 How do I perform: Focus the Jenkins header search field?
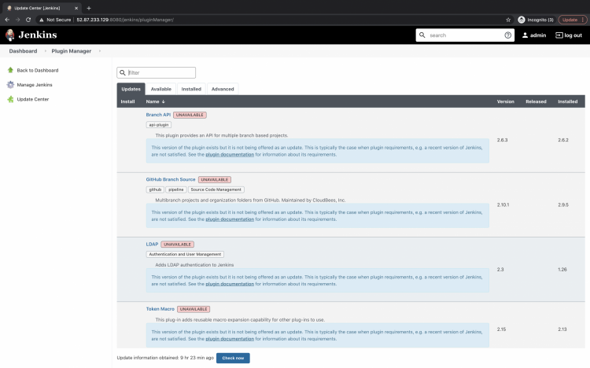tap(465, 35)
